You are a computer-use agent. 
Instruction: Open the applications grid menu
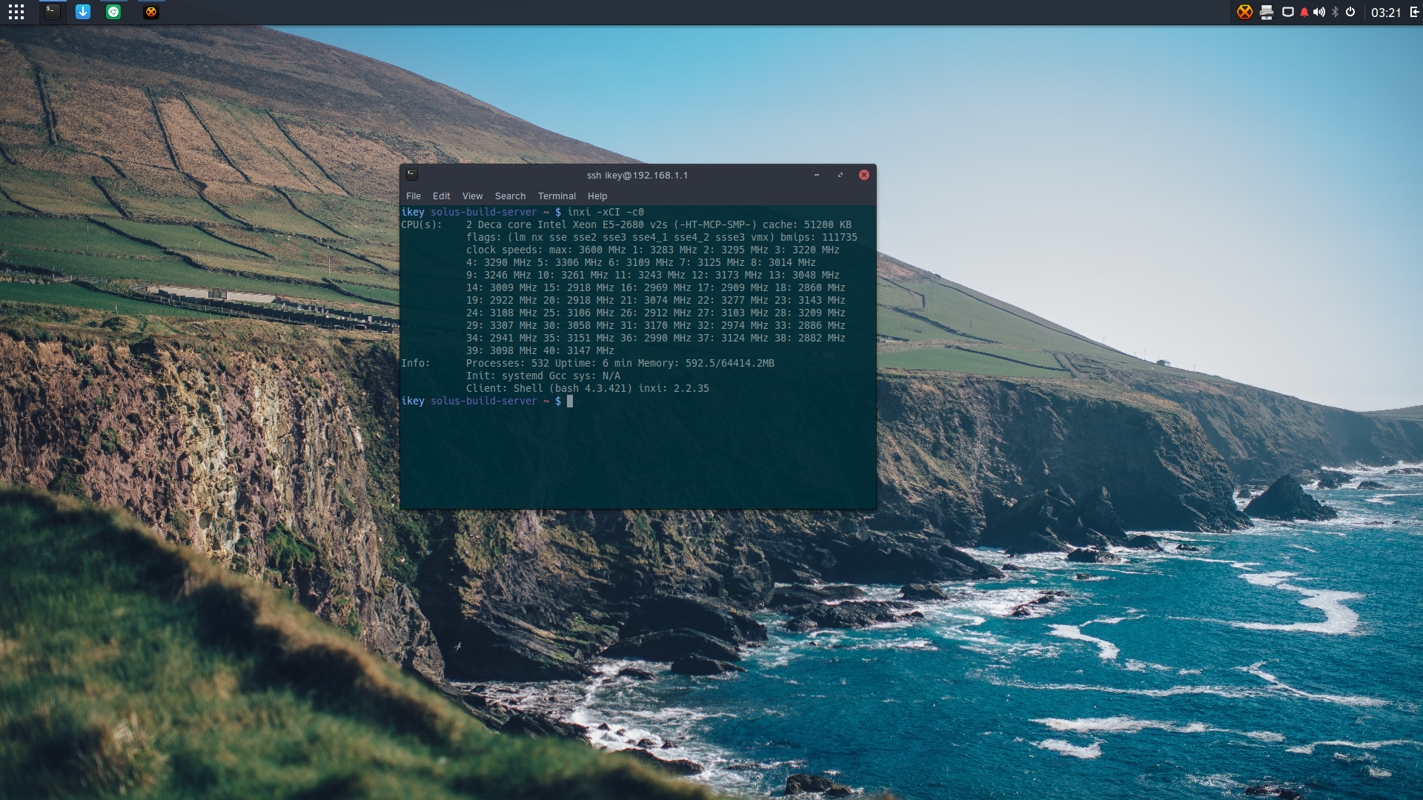coord(16,12)
